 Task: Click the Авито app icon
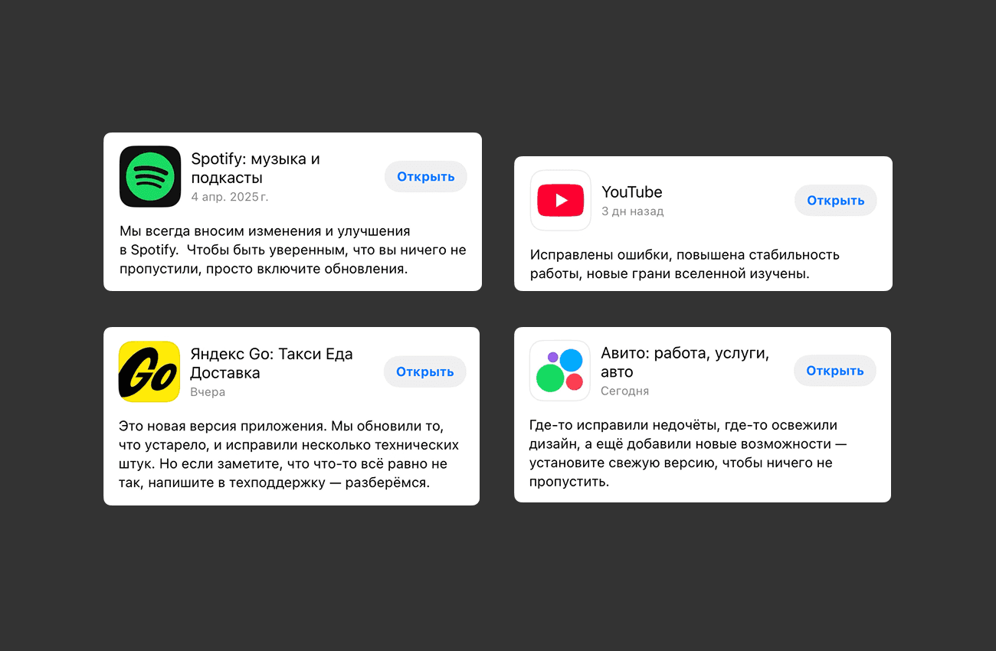click(560, 371)
